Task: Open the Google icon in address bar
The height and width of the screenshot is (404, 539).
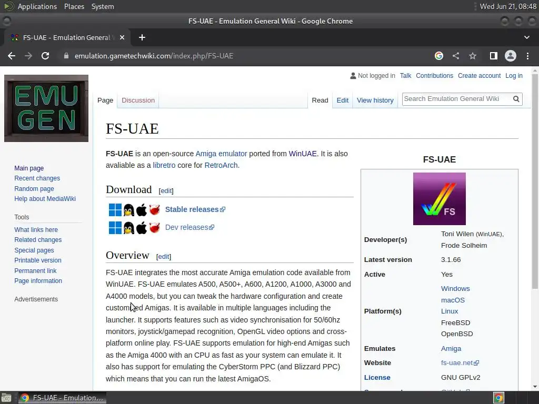Action: click(439, 56)
